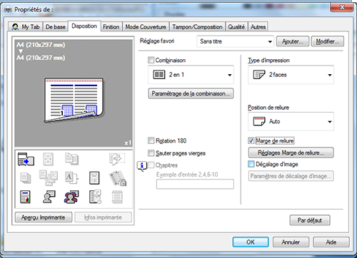Click the printer icon in title bar
This screenshot has height=258, width=357.
point(8,10)
